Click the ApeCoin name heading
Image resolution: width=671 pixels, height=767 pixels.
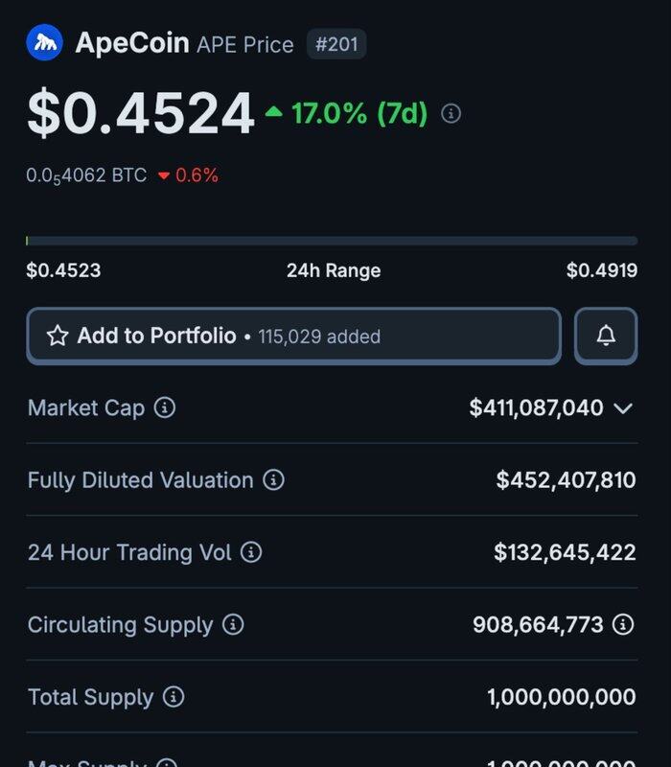click(132, 43)
